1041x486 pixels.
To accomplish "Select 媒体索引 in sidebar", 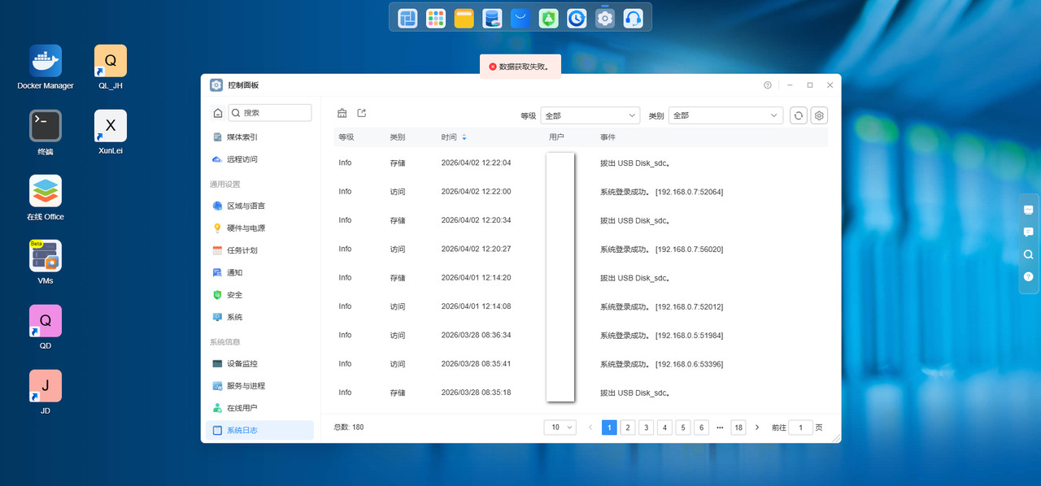I will point(259,137).
